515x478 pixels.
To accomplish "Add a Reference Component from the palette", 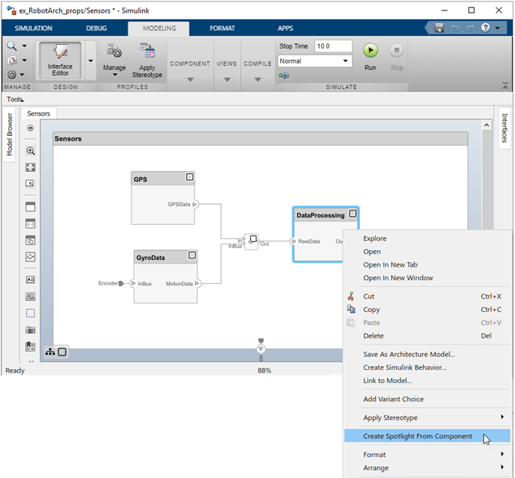I will [x=30, y=223].
